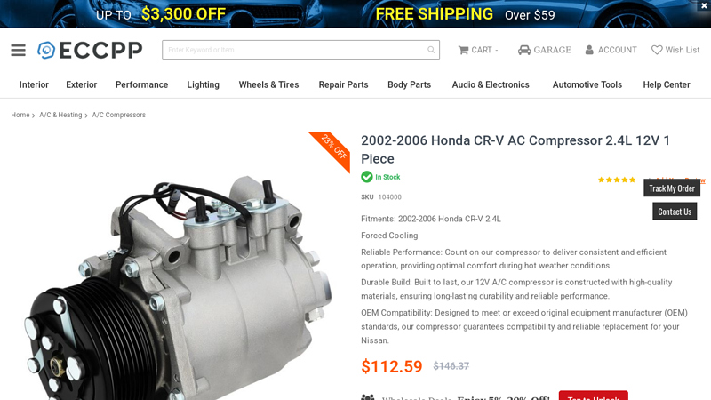Open the Account person icon
The height and width of the screenshot is (400, 711).
pyautogui.click(x=589, y=50)
